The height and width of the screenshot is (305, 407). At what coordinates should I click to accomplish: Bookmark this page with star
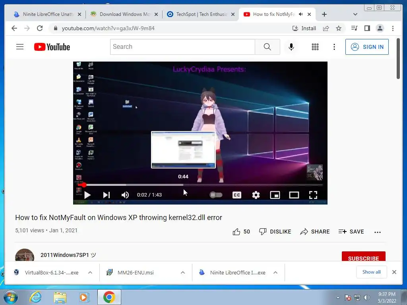[x=339, y=28]
